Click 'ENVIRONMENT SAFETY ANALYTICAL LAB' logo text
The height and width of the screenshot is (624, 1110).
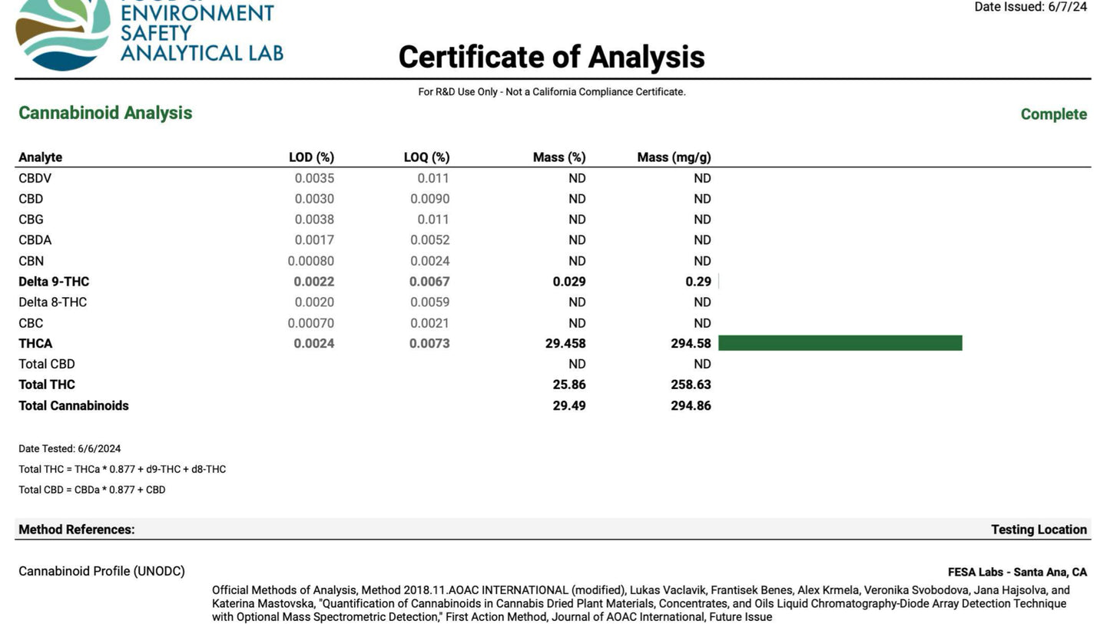coord(201,33)
